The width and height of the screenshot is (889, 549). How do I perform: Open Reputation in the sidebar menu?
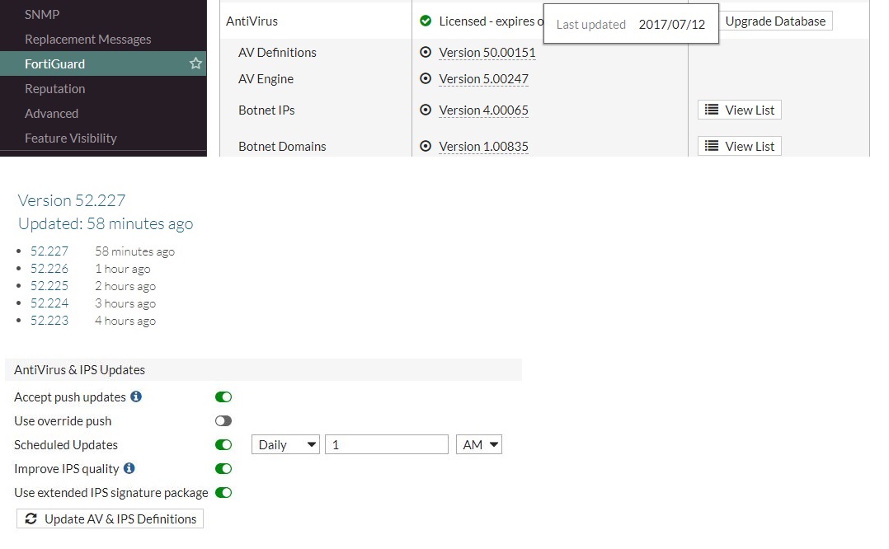(x=55, y=88)
